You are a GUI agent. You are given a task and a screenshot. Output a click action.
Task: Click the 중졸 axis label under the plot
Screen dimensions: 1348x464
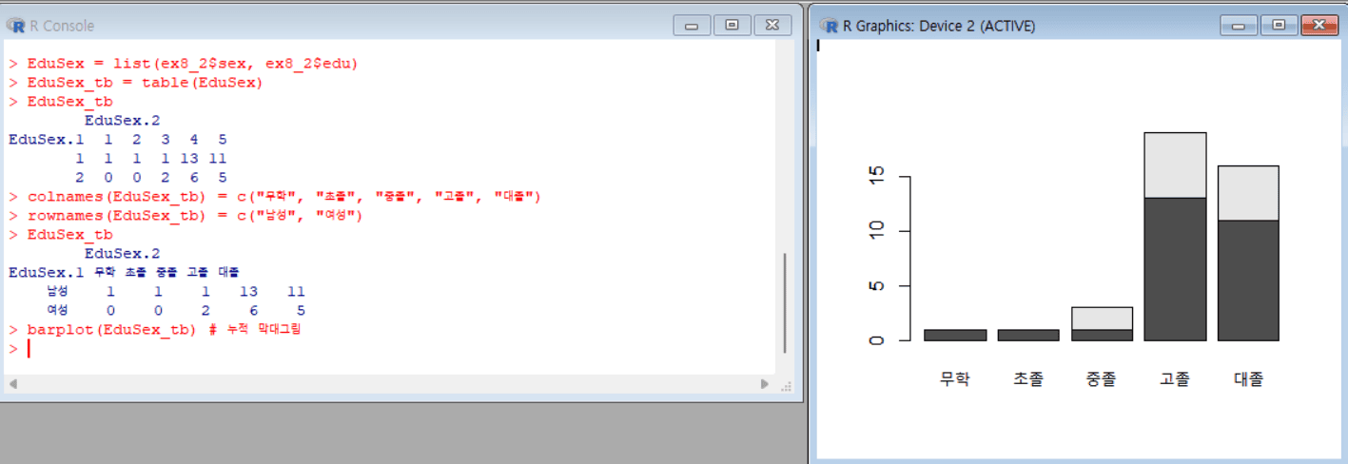(x=1101, y=378)
